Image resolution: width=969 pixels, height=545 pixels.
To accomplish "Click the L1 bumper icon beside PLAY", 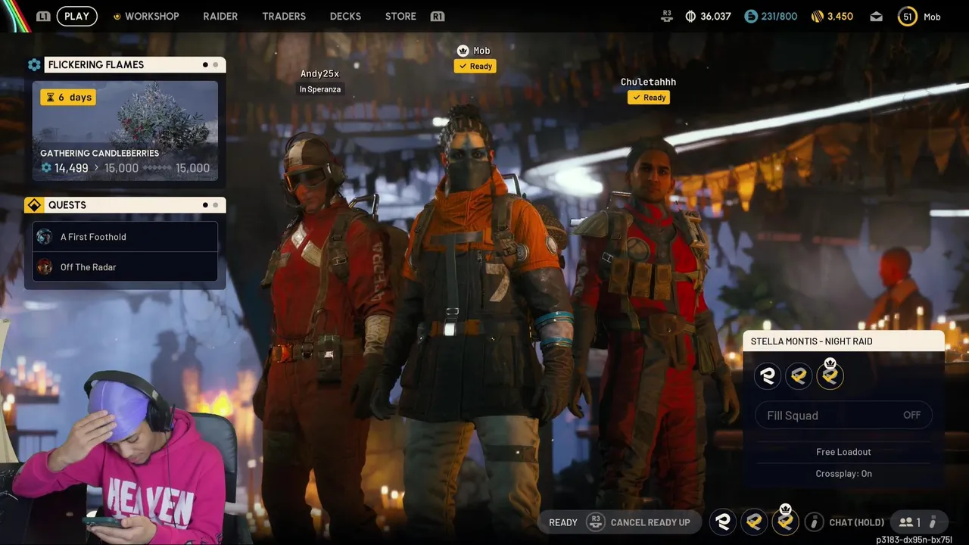I will tap(43, 16).
